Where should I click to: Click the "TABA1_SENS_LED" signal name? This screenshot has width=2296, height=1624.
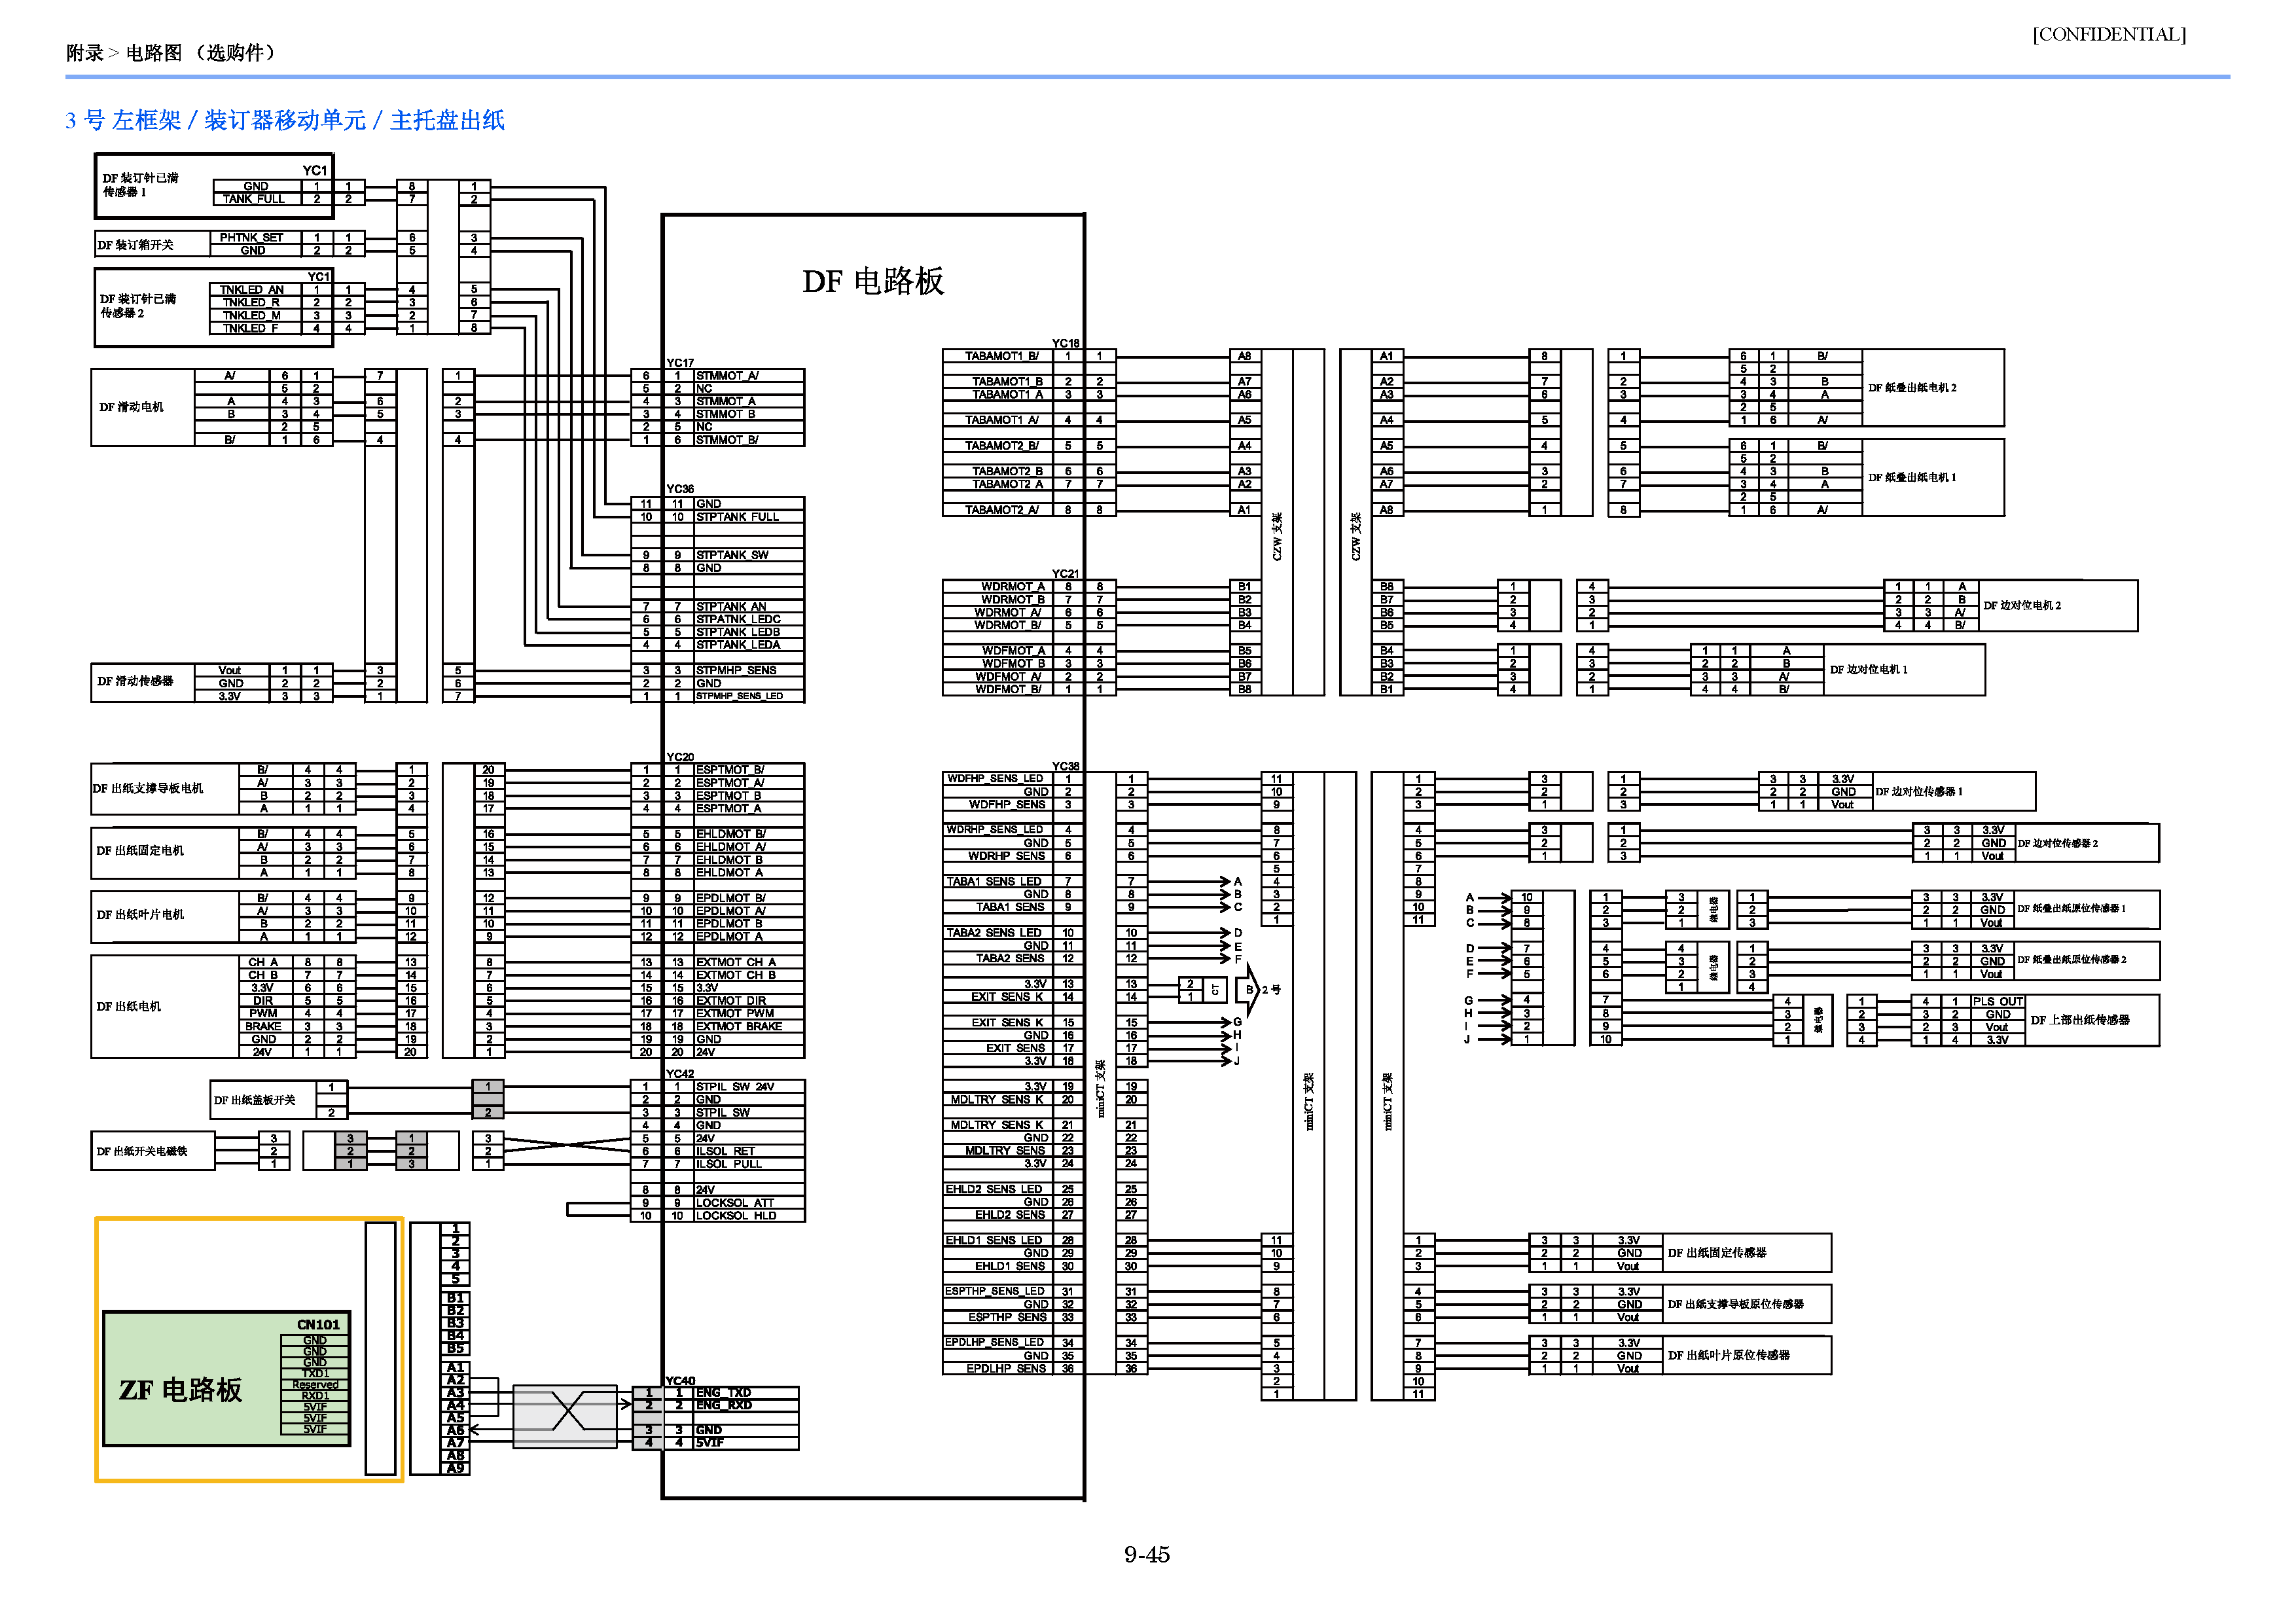994,881
